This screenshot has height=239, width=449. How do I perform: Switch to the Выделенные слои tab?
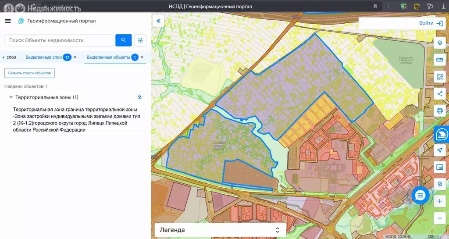pyautogui.click(x=43, y=57)
